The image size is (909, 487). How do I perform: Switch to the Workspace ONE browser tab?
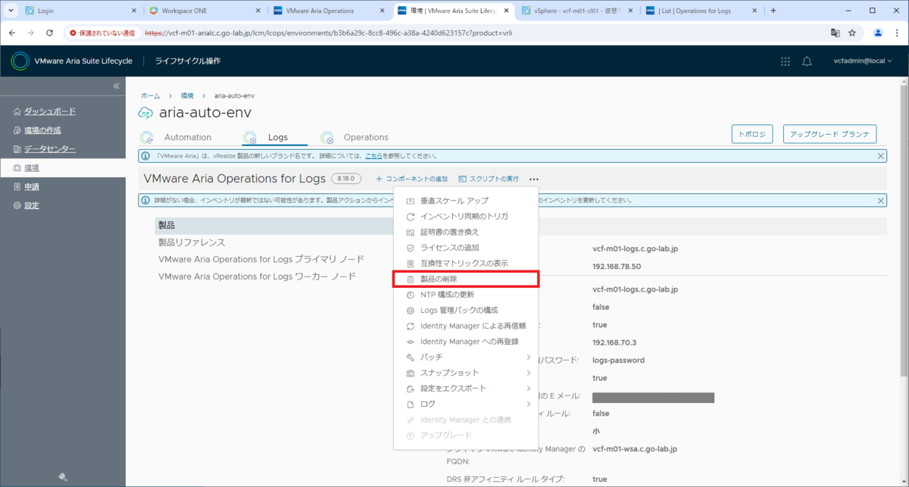(205, 11)
